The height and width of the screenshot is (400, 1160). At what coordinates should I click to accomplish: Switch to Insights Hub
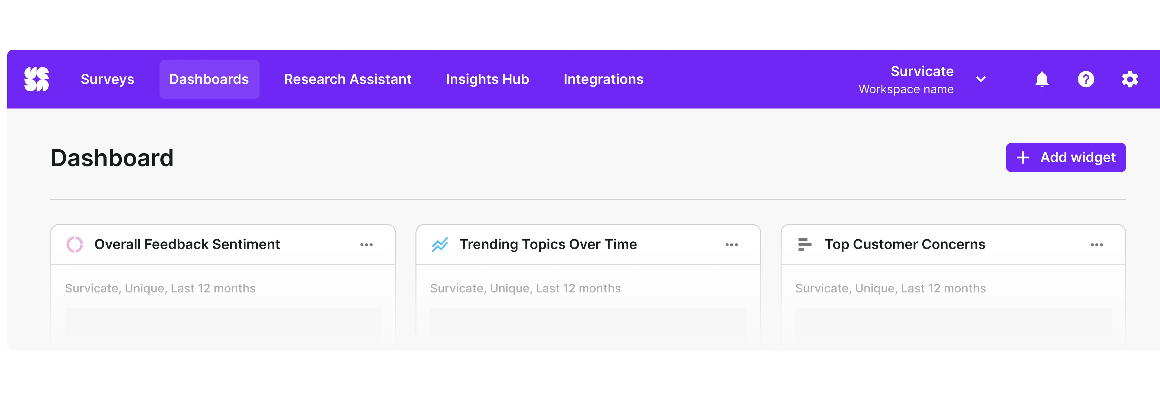487,79
